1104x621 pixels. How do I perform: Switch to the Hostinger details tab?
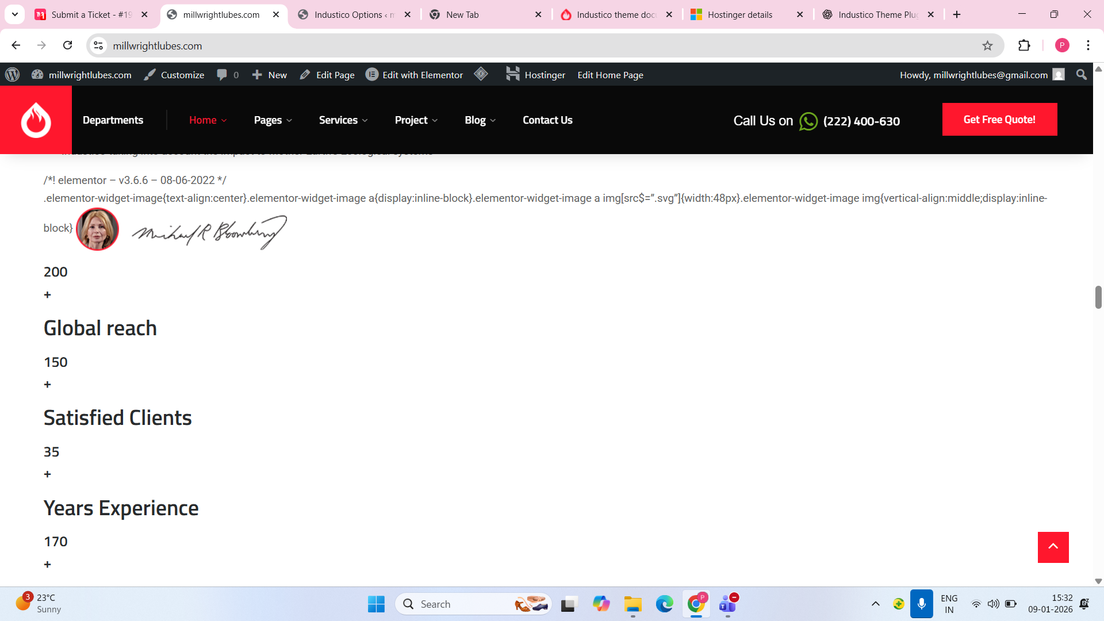[740, 14]
